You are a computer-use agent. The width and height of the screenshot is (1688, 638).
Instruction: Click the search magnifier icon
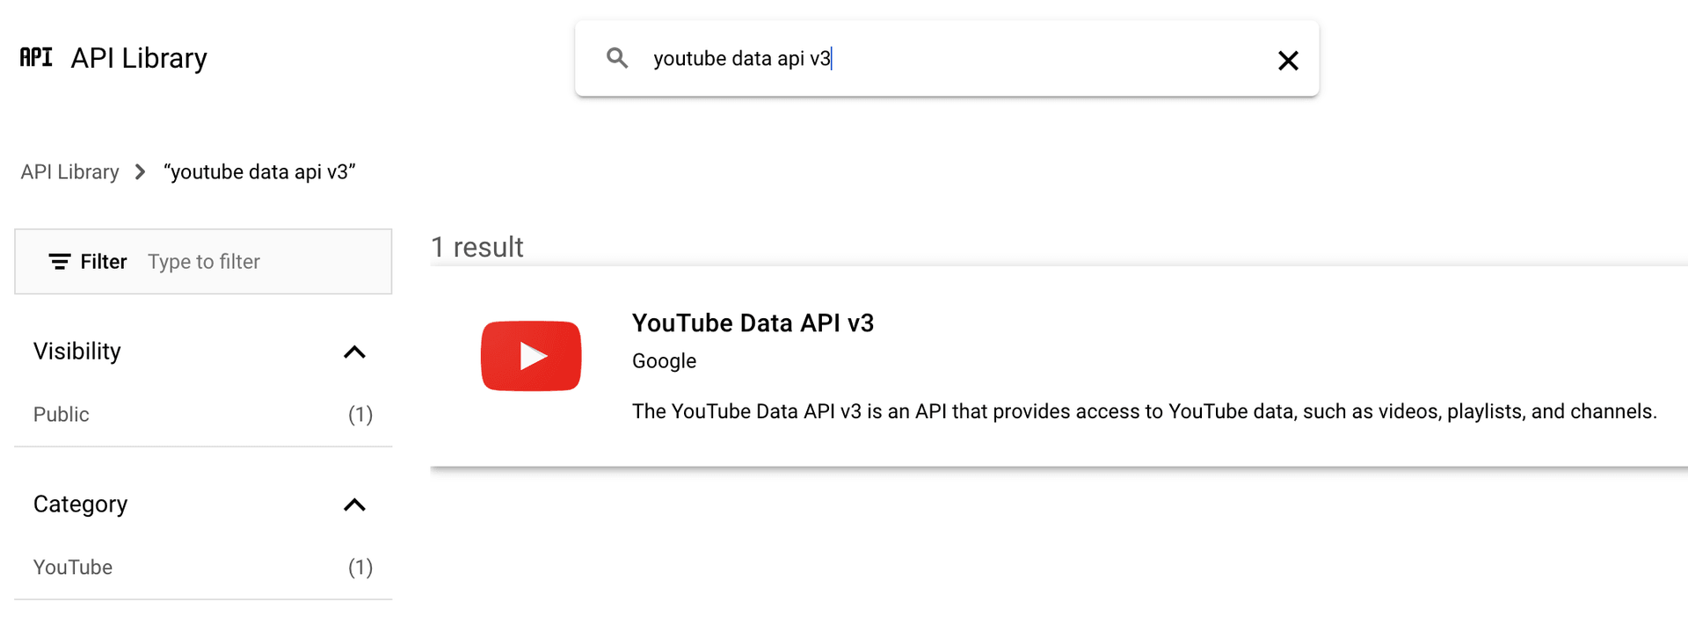[x=617, y=59]
